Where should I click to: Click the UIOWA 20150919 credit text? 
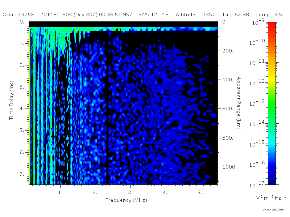pyautogui.click(x=273, y=210)
